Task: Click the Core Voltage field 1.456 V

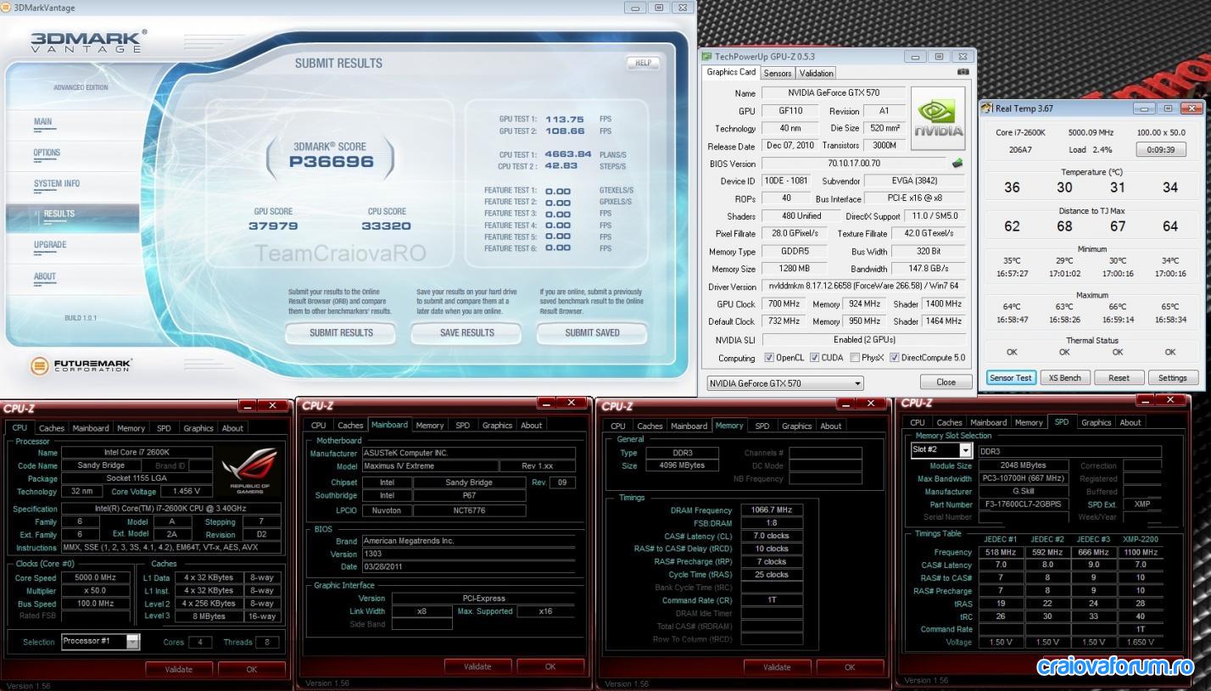Action: click(x=185, y=491)
